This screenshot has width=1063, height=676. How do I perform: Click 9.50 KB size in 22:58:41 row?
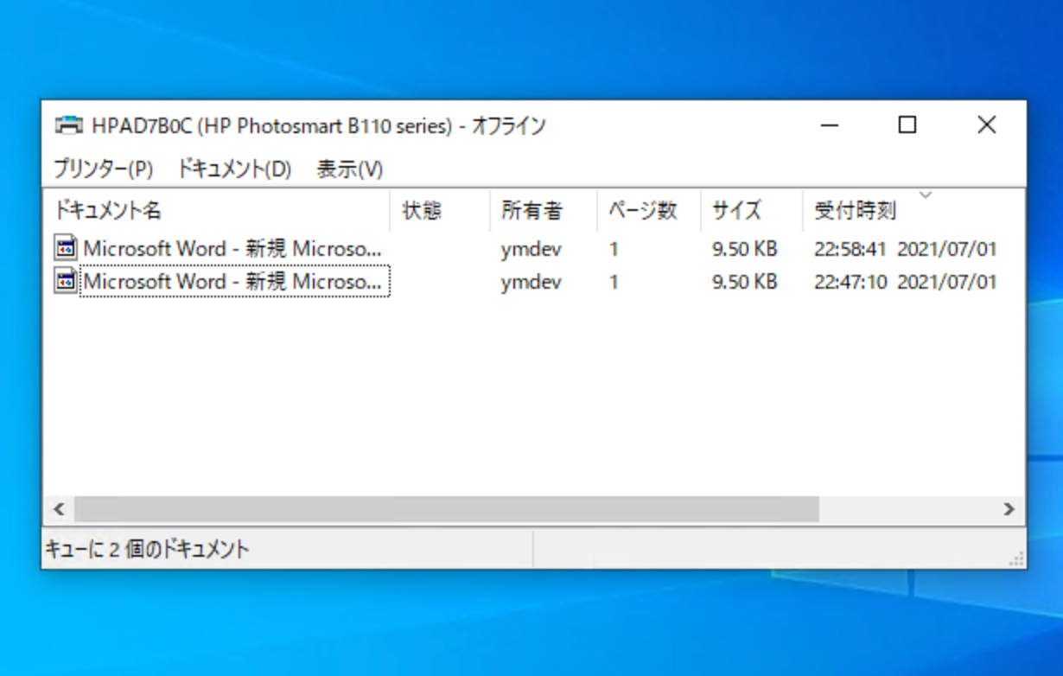745,250
